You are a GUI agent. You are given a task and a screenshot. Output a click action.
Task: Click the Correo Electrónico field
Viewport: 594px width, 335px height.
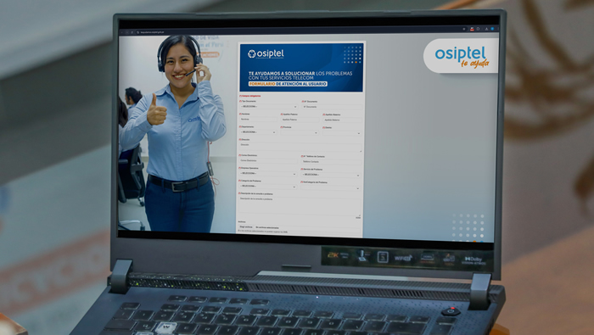point(268,160)
